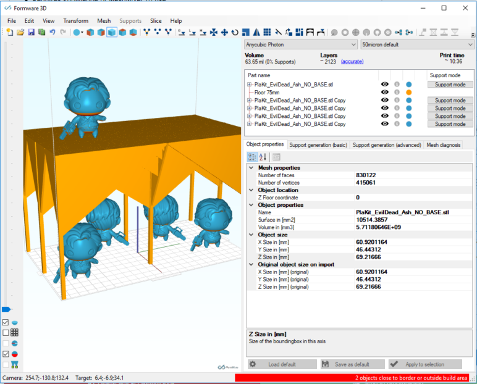Image resolution: width=477 pixels, height=384 pixels.
Task: Expand the PlaKit_EvilDead_Ash_NO_BASE.stl tree node
Action: pos(249,85)
